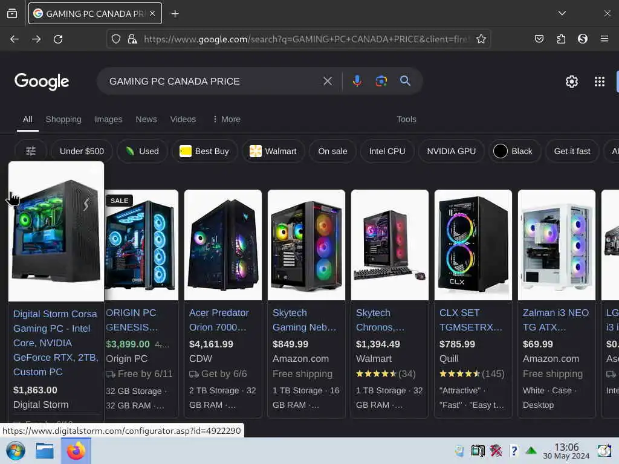Viewport: 619px width, 464px height.
Task: Open Skytech Chronos title link
Action: [x=380, y=320]
